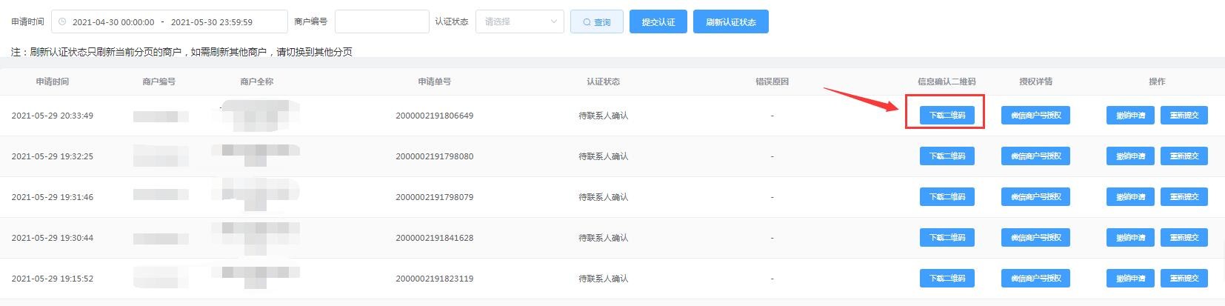The width and height of the screenshot is (1225, 306).
Task: Click 下载二维码 for application 2000002191798080
Action: click(x=947, y=156)
